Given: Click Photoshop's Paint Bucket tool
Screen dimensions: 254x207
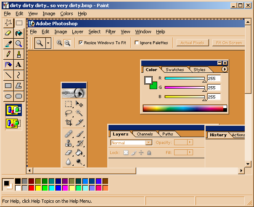Looking at the screenshot, I should click(79, 152).
